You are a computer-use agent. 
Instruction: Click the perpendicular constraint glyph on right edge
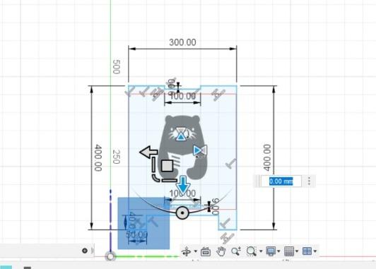pyautogui.click(x=231, y=164)
